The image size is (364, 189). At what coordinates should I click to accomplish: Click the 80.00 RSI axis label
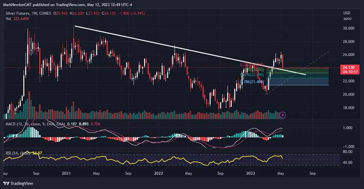(348, 152)
